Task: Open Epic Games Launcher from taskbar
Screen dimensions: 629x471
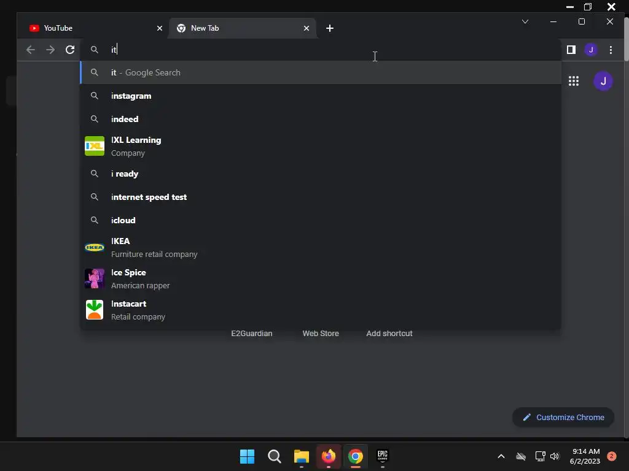Action: [383, 456]
